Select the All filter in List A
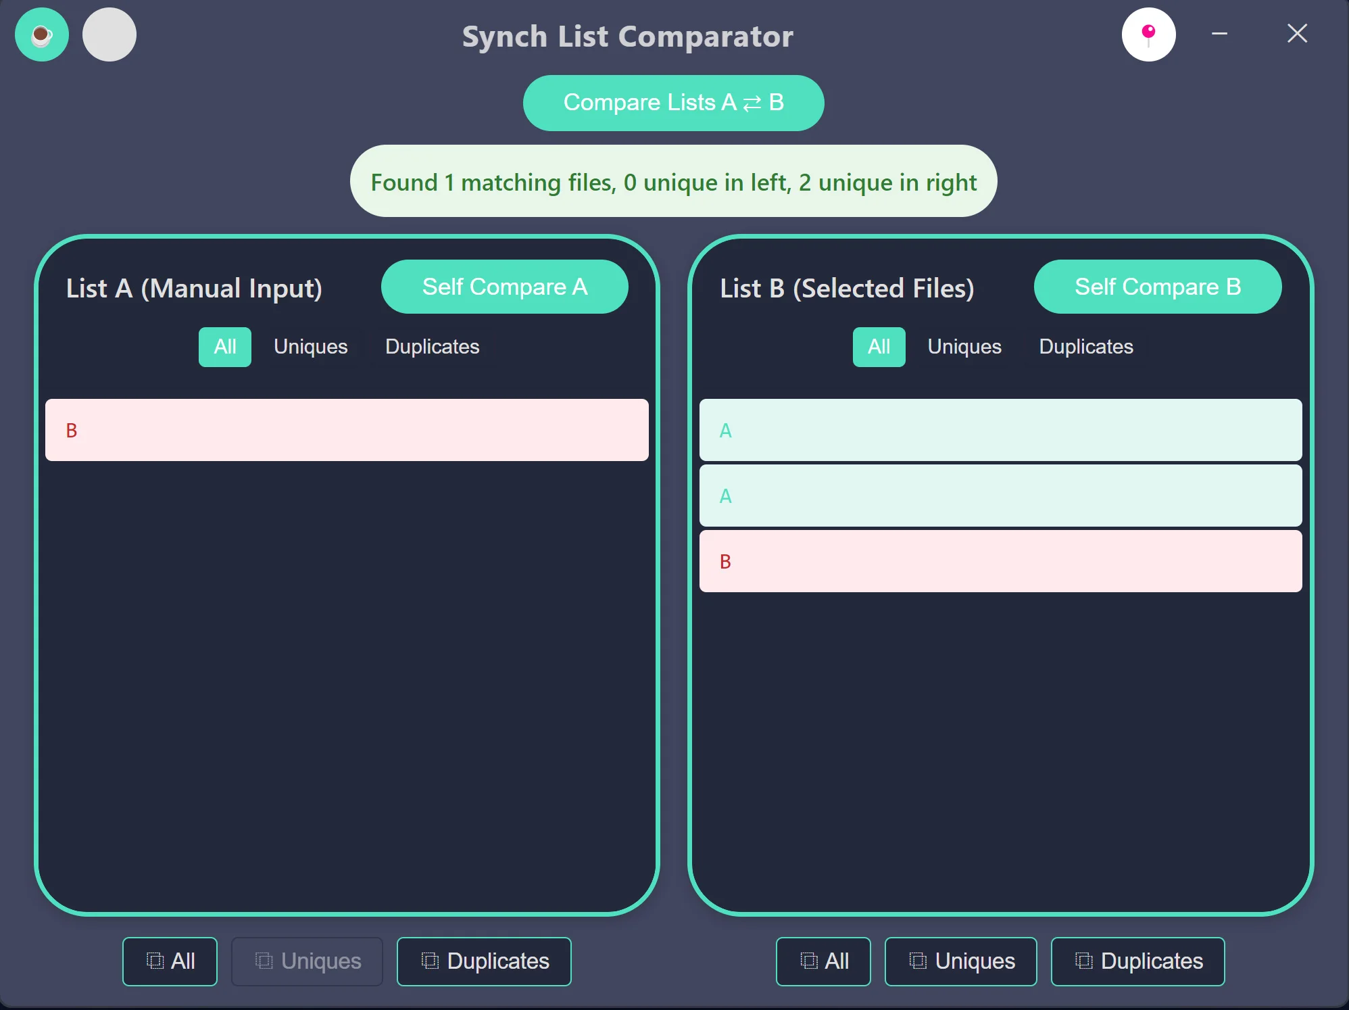Viewport: 1349px width, 1010px height. tap(224, 347)
